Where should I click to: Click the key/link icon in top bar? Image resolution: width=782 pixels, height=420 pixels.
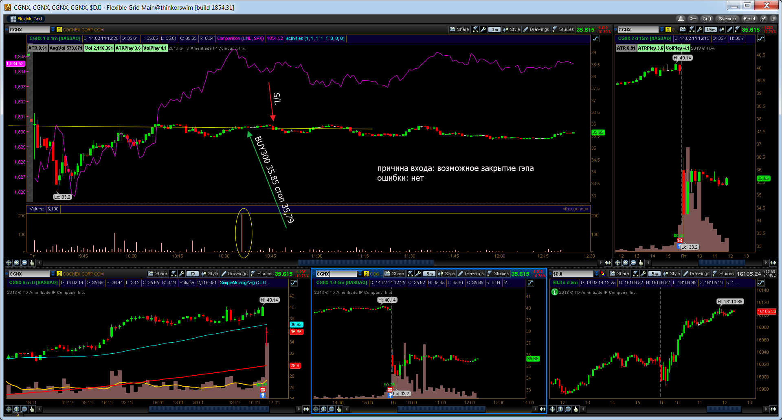click(x=693, y=19)
